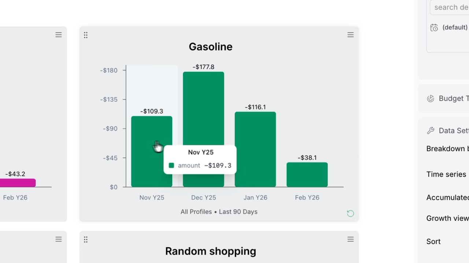The image size is (469, 263).
Task: Click the Breakdown setting label
Action: click(447, 149)
